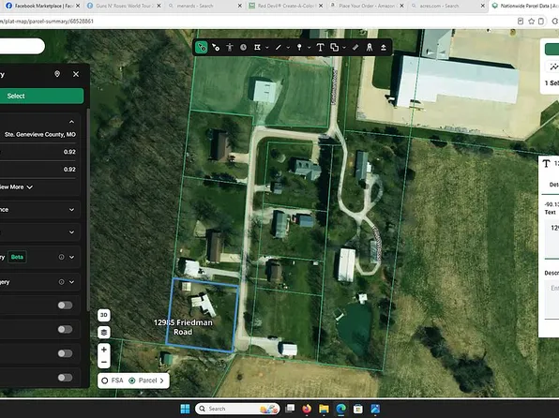Open Microsoft Store from the taskbar
This screenshot has width=559, height=418.
pos(358,409)
